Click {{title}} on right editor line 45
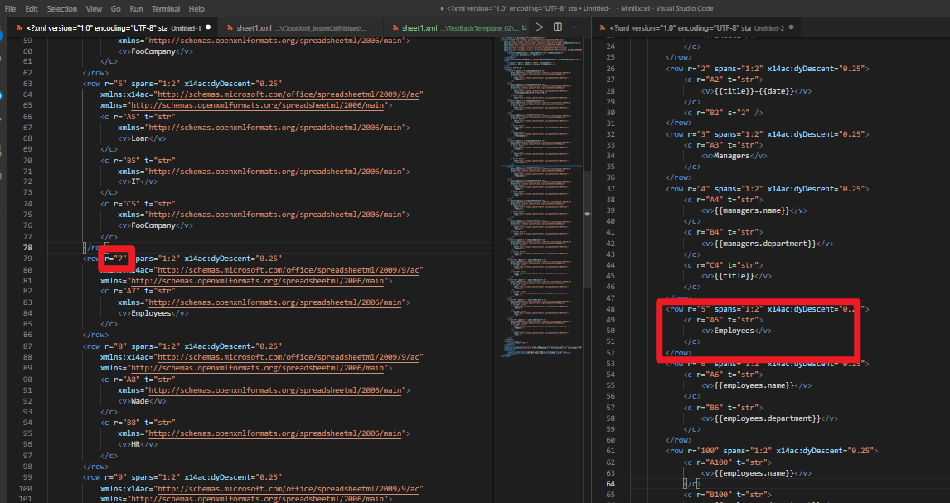Viewport: 950px width, 503px height. tap(734, 276)
